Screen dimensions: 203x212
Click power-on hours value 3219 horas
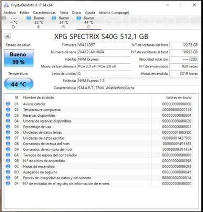coord(184,73)
